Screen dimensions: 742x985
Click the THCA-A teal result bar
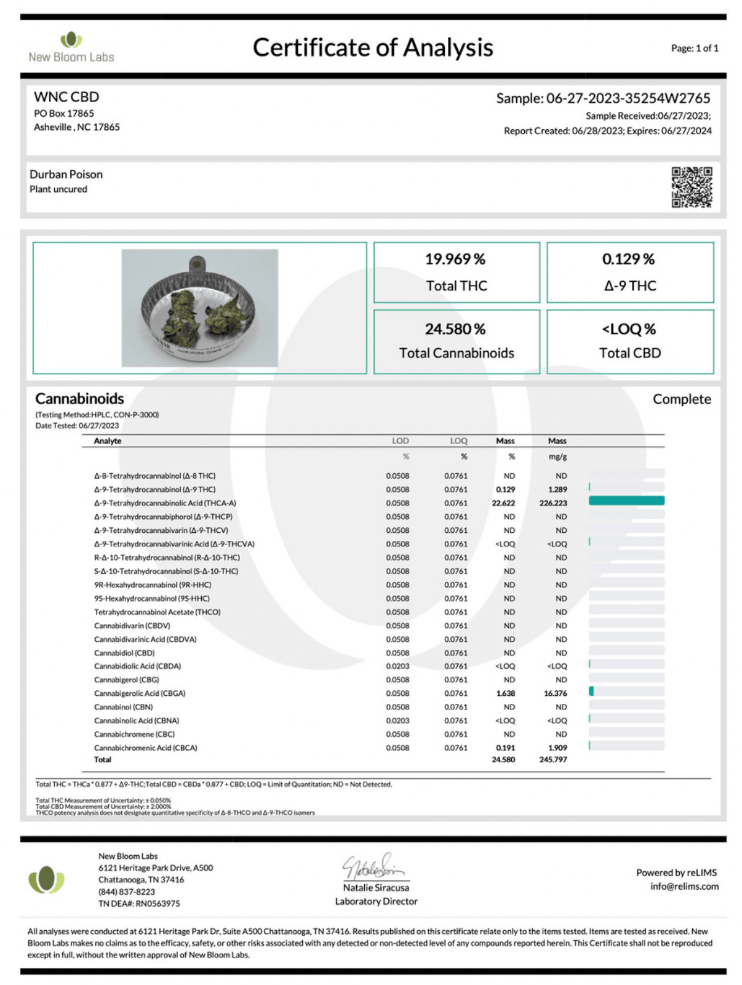click(x=626, y=501)
